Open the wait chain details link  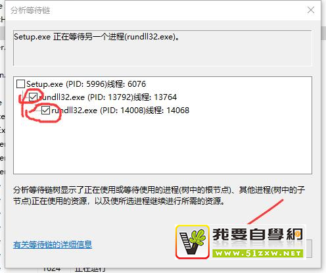click(53, 245)
